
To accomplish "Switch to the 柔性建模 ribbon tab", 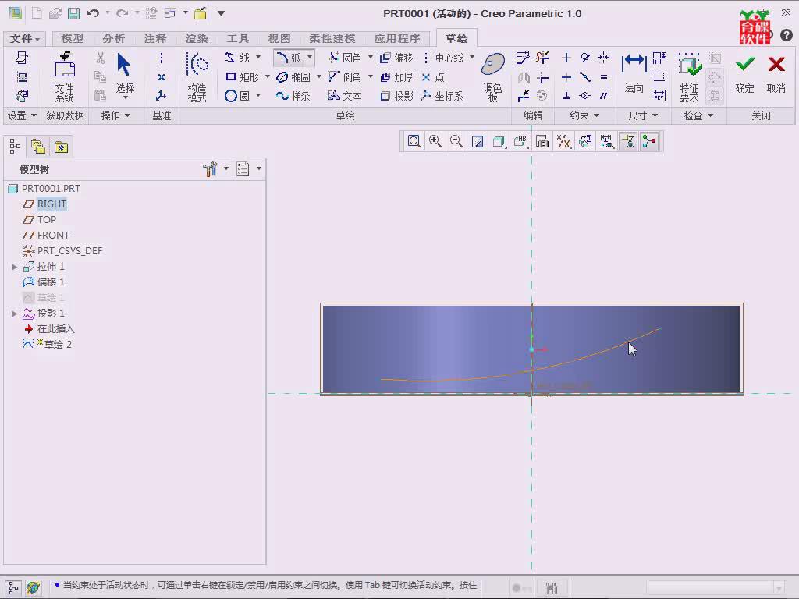I will [332, 39].
